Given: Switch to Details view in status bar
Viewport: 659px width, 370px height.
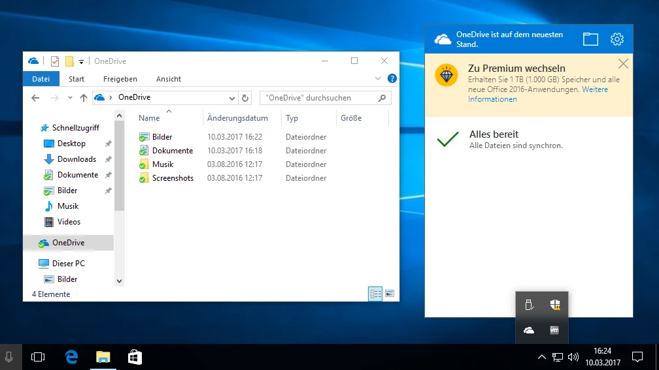Looking at the screenshot, I should pyautogui.click(x=375, y=294).
